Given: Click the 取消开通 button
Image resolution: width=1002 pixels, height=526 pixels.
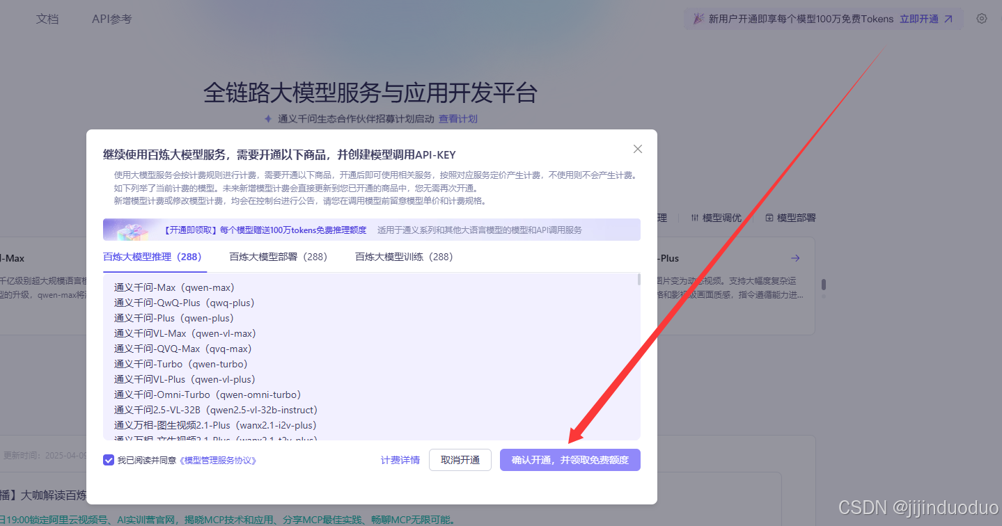Looking at the screenshot, I should pyautogui.click(x=460, y=460).
